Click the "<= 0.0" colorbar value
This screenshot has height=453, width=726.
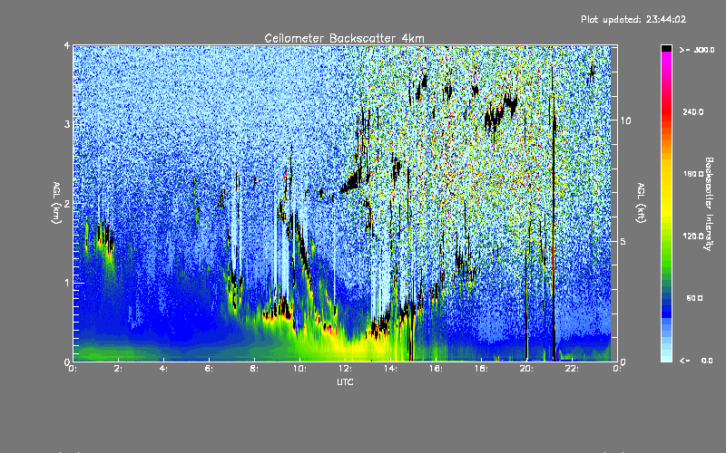tap(696, 361)
